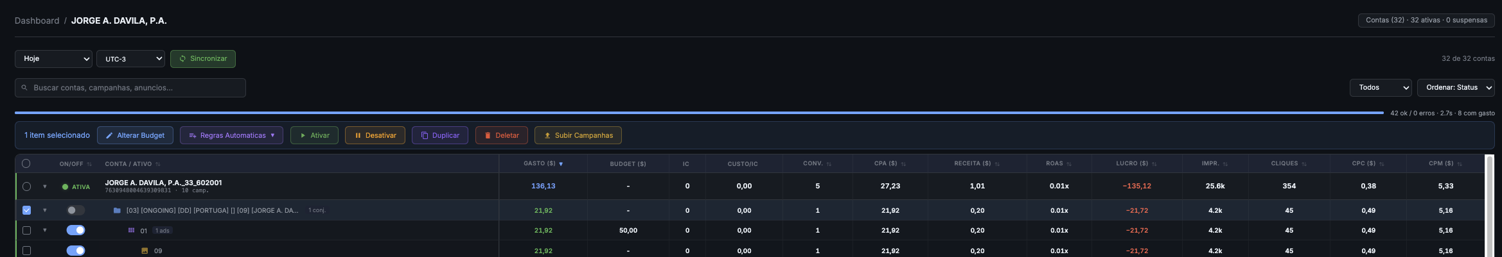
Task: Uncheck the [03] [ONGOING] campaign checkbox
Action: (26, 210)
